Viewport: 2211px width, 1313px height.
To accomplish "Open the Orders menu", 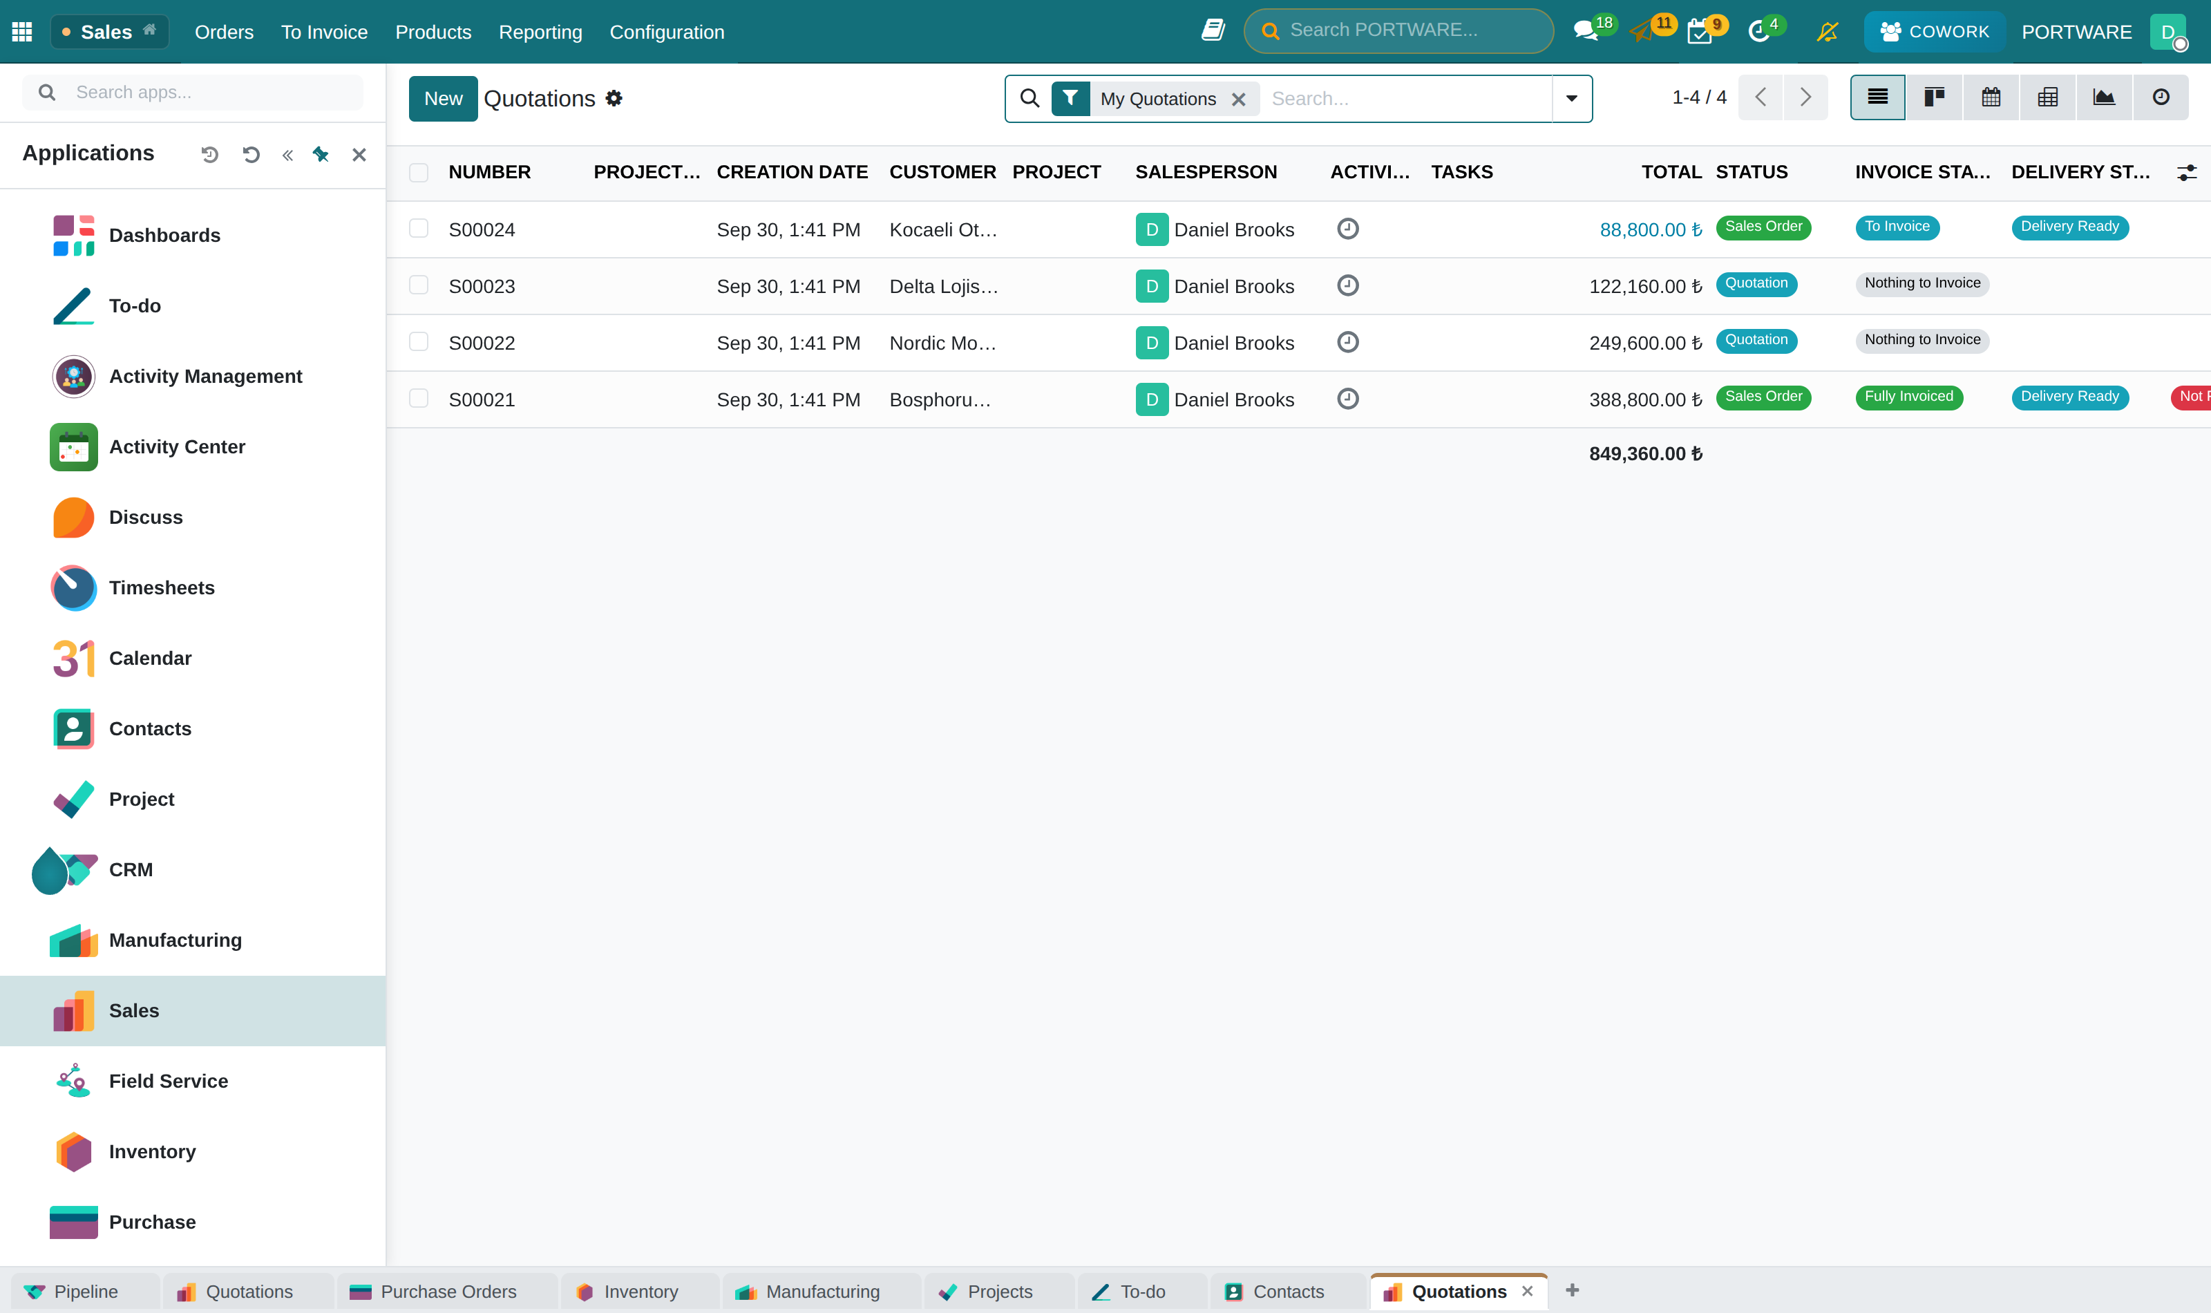I will pyautogui.click(x=224, y=32).
